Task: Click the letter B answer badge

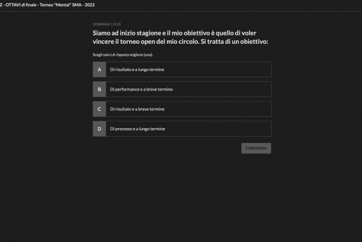Action: tap(99, 89)
